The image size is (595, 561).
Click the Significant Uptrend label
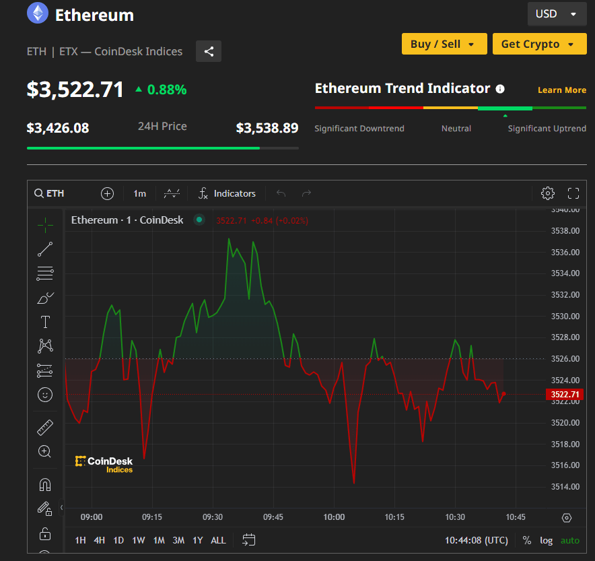pos(547,128)
